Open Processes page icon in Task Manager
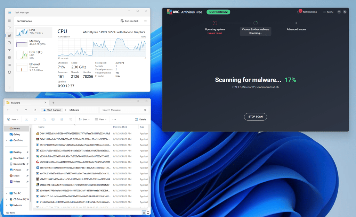Screen dimensions: 356x217 click(9, 28)
